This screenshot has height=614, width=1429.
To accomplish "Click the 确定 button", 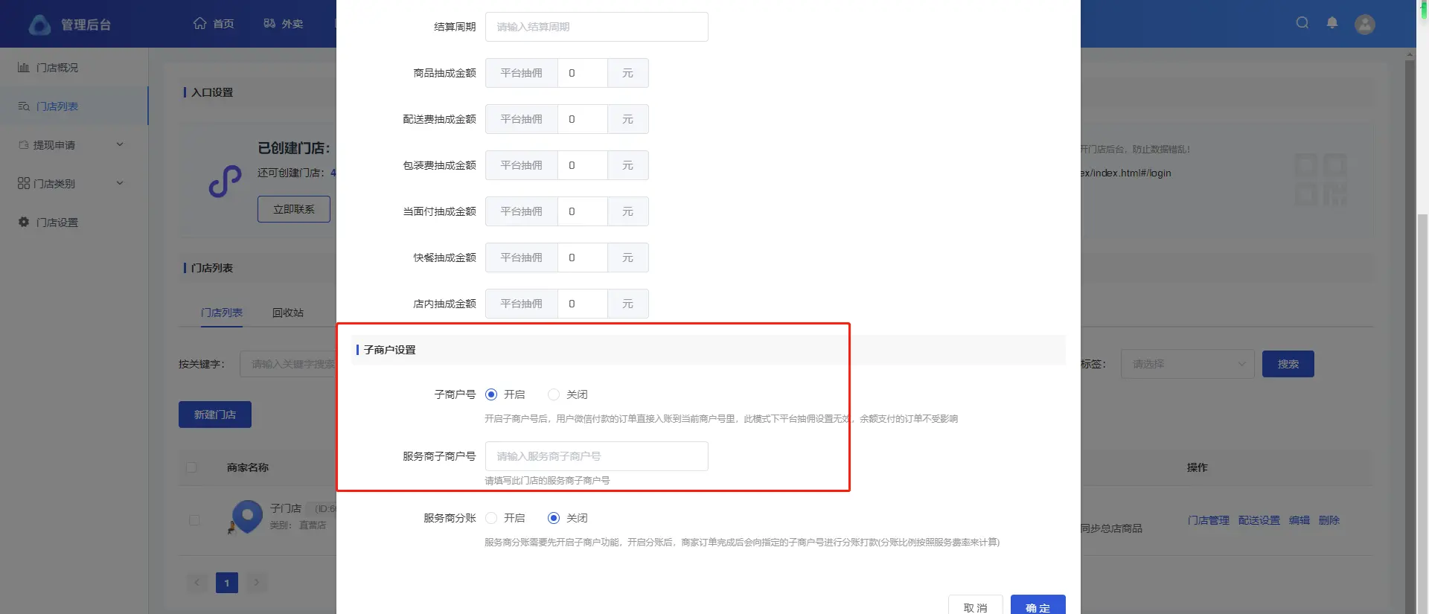I will tap(1038, 606).
